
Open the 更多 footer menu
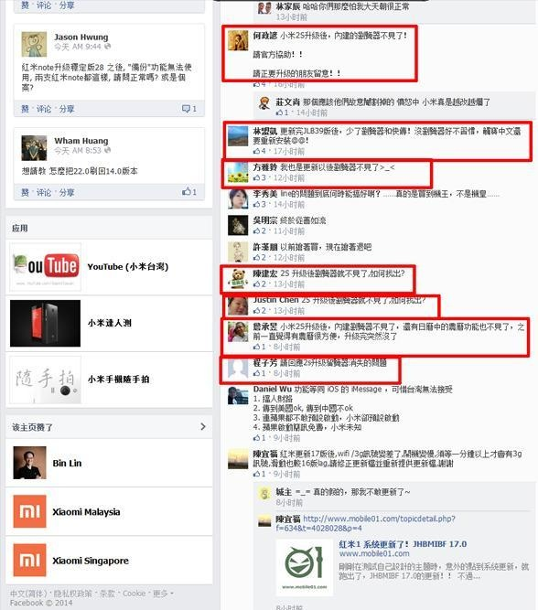(x=163, y=594)
